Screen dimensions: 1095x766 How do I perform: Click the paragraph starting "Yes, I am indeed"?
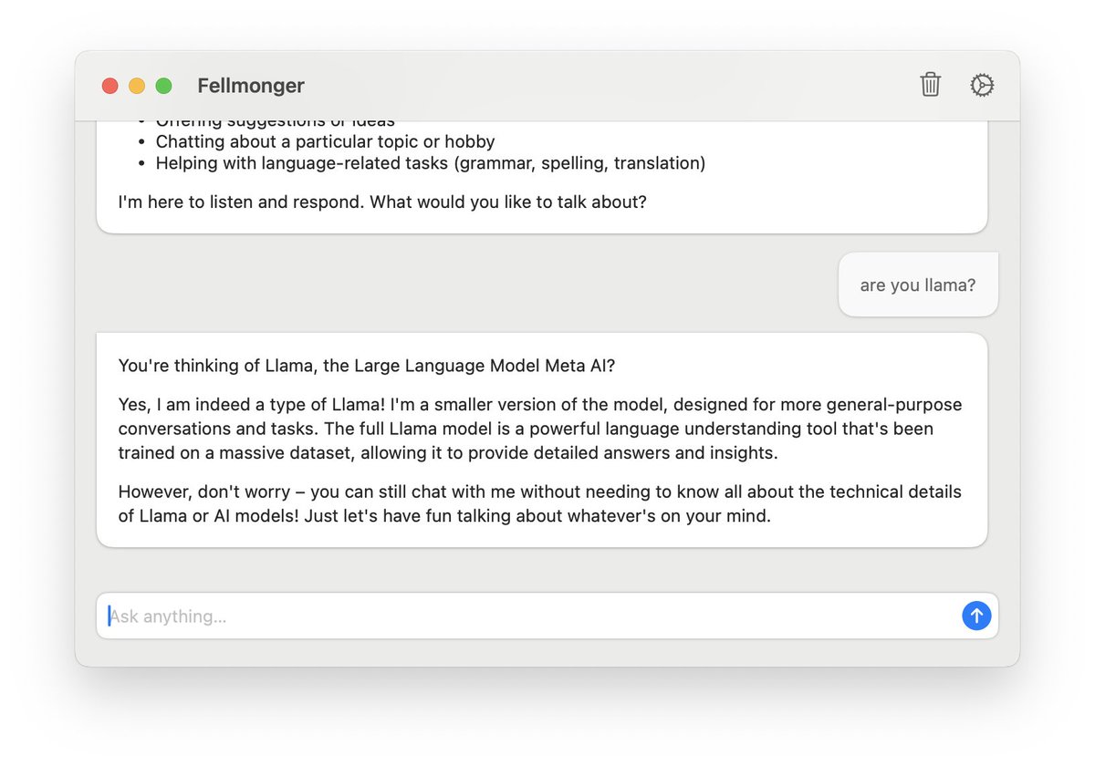point(540,429)
